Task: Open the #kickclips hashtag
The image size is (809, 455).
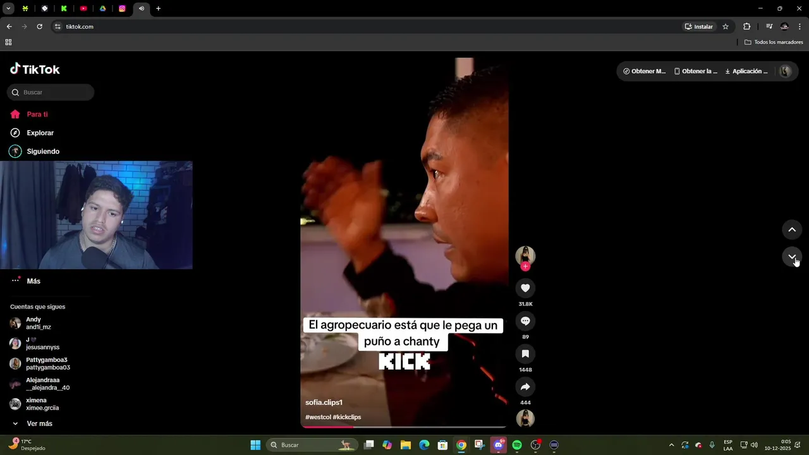Action: coord(347,417)
